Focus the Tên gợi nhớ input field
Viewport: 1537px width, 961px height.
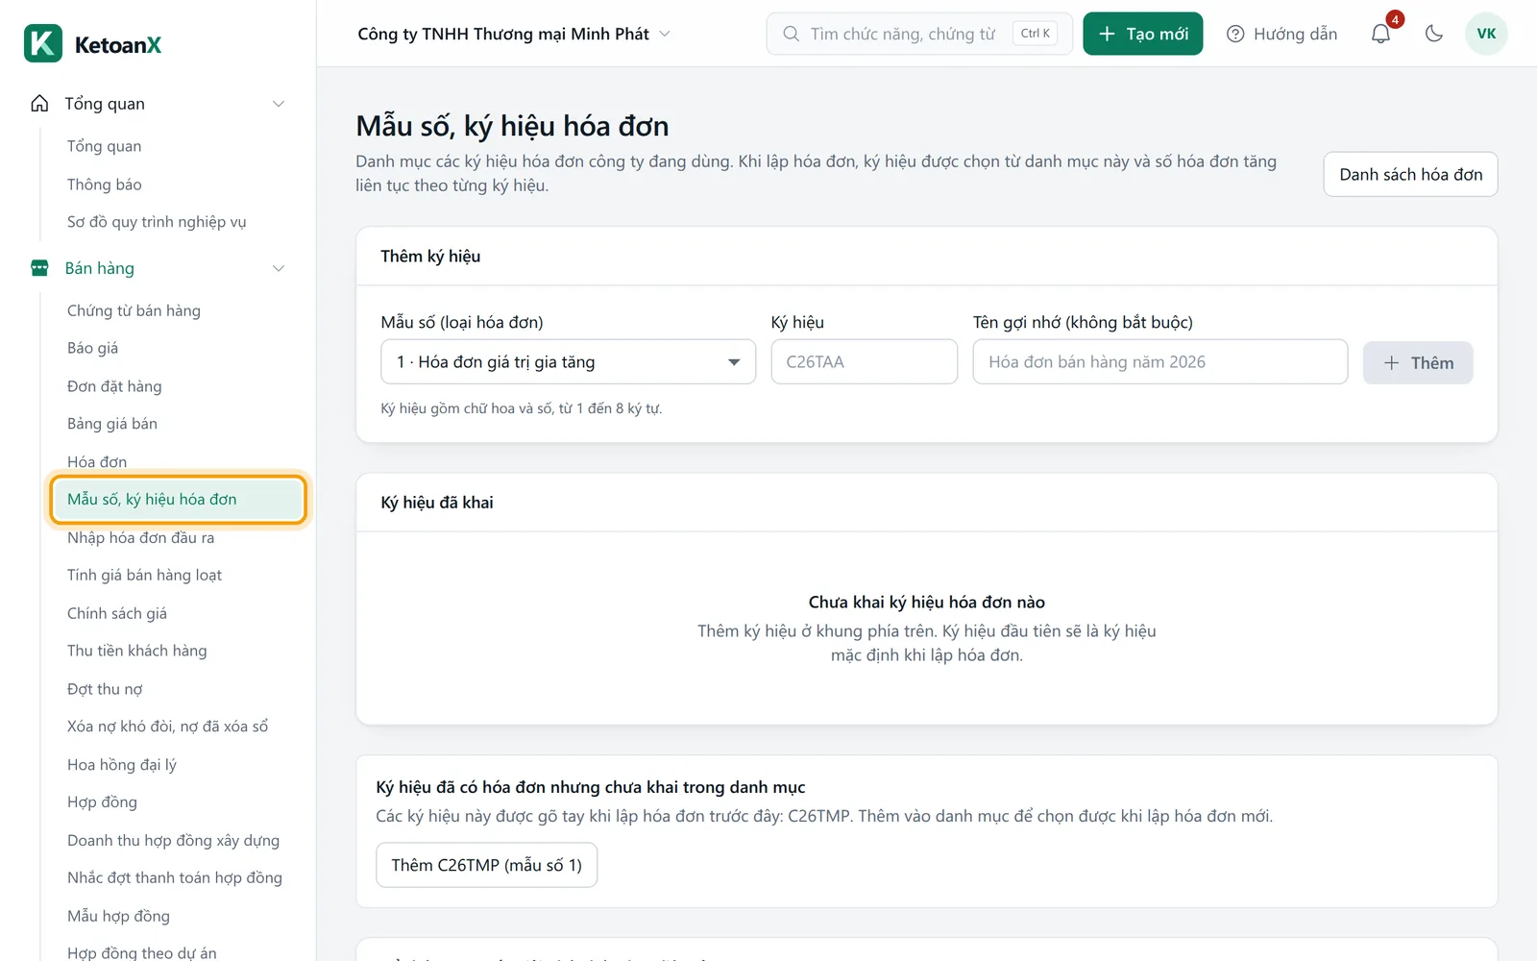(1159, 362)
